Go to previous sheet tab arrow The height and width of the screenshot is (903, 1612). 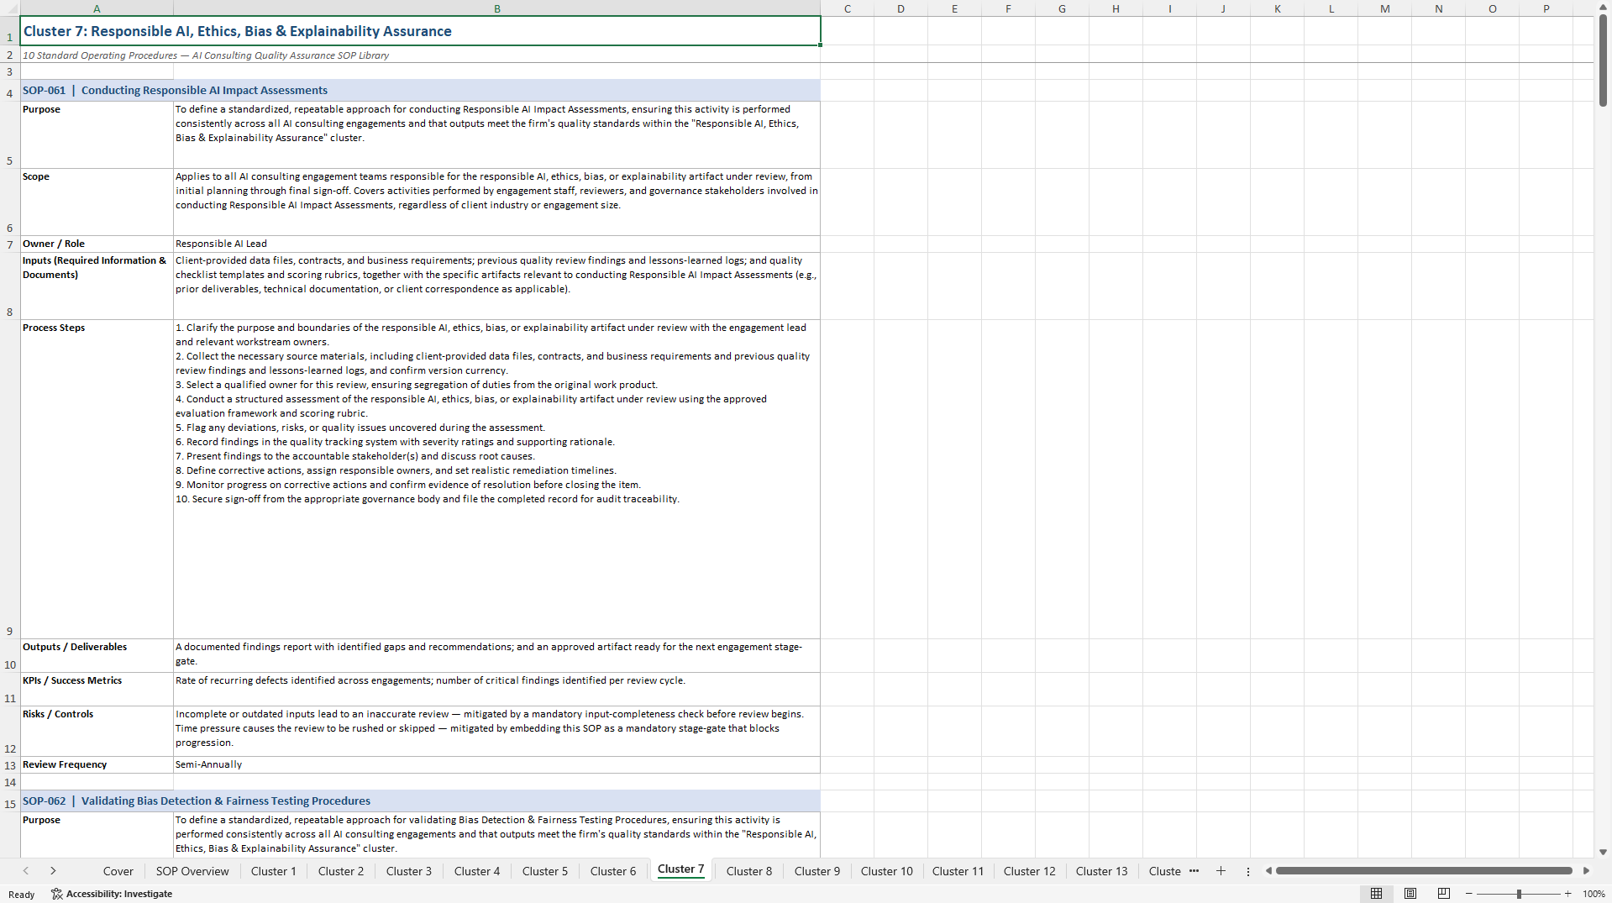26,871
